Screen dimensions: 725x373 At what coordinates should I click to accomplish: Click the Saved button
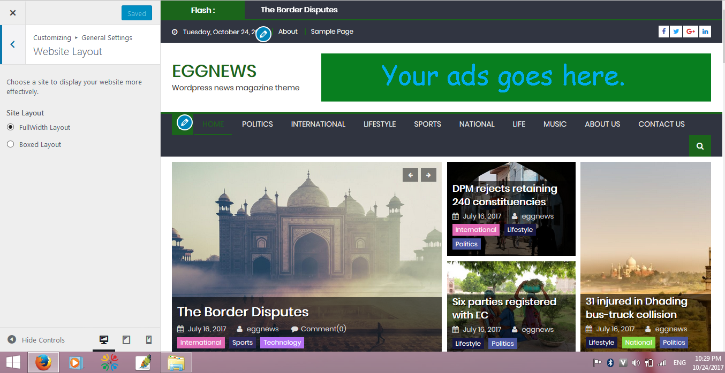click(x=137, y=13)
